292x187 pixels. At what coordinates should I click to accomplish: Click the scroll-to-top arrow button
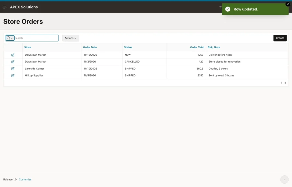coord(284,179)
